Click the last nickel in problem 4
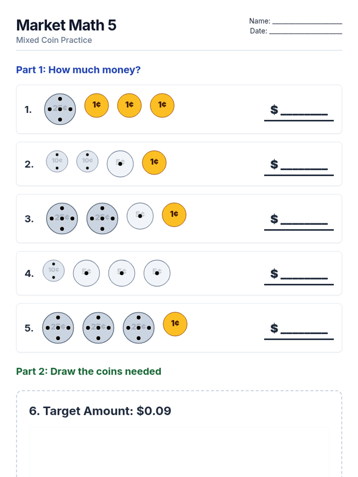Image resolution: width=358 pixels, height=477 pixels. (x=157, y=273)
